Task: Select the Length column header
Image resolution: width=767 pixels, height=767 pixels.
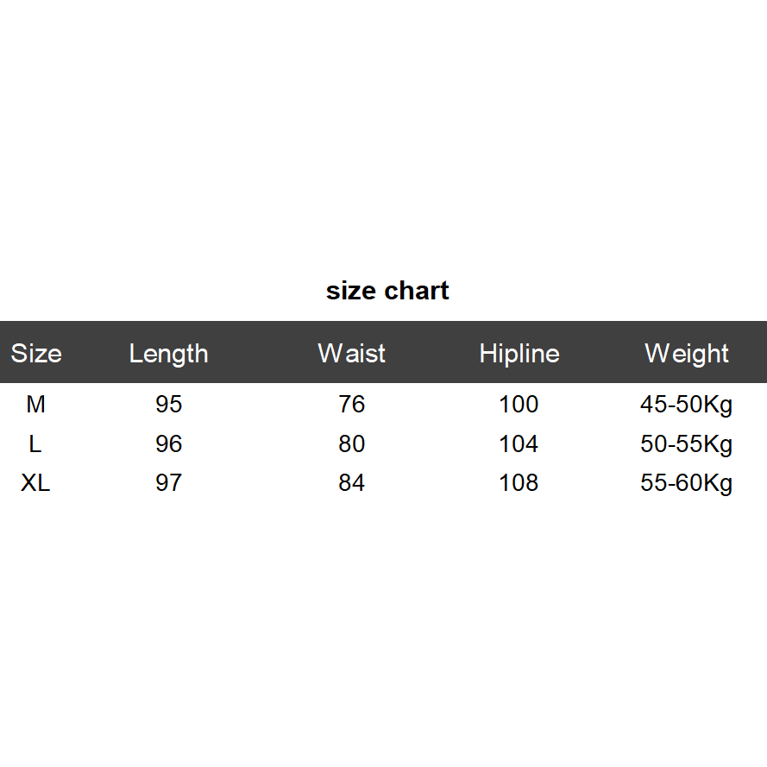Action: click(x=169, y=354)
